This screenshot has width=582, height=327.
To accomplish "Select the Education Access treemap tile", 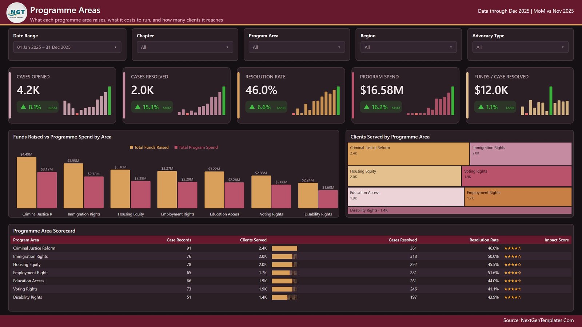I will coord(406,197).
